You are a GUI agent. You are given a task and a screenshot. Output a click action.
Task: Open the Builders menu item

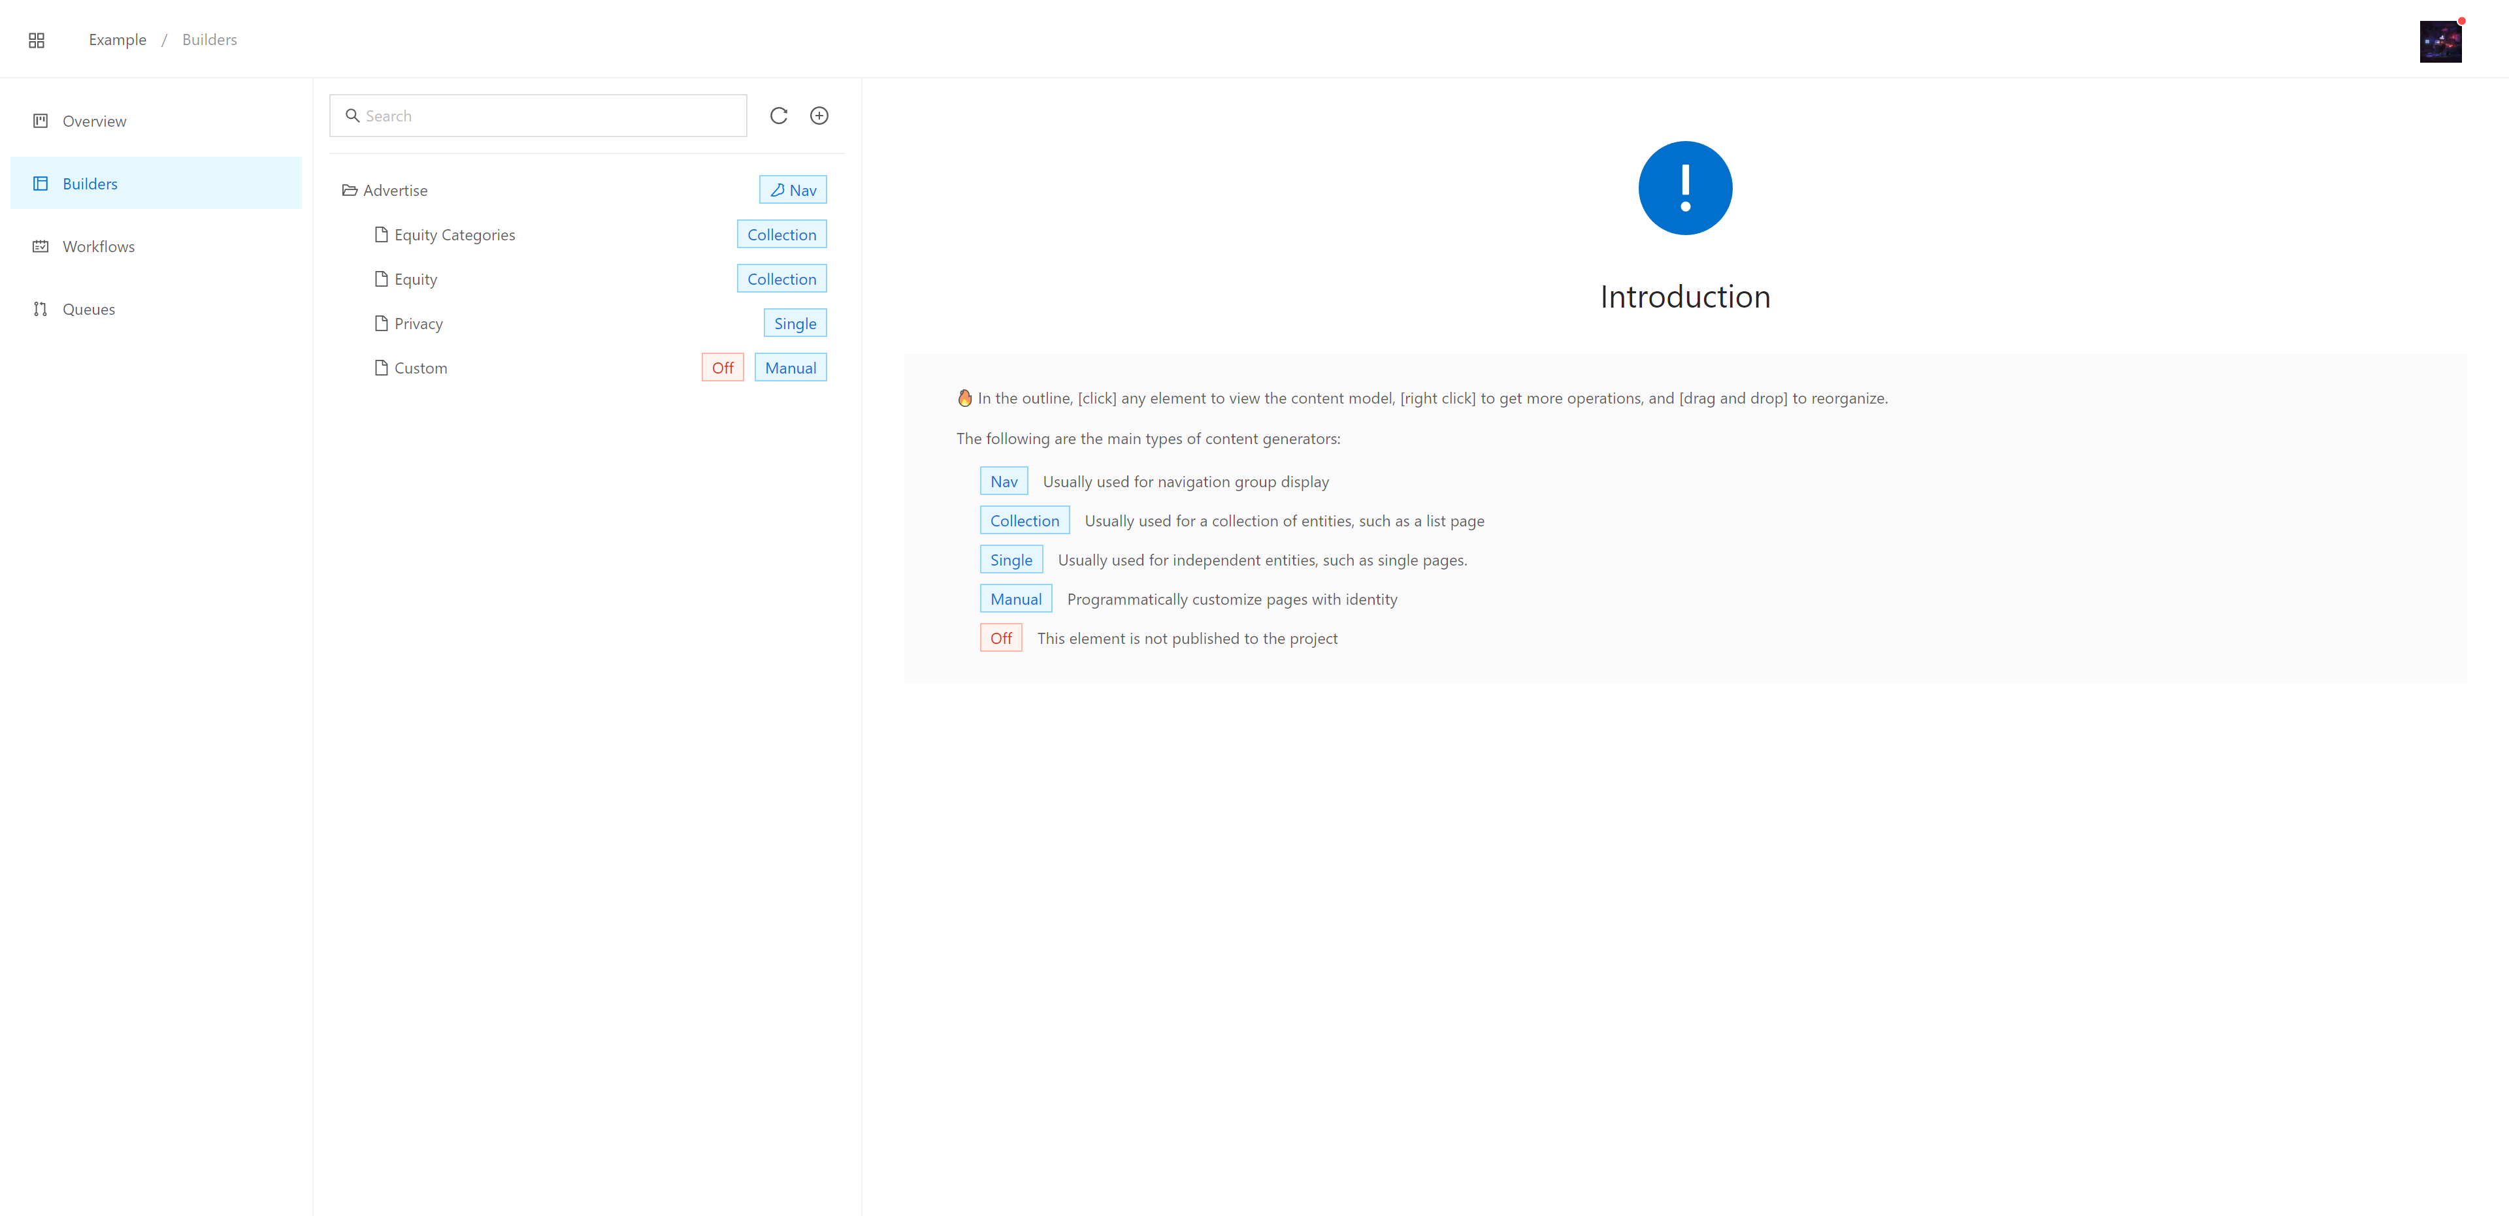(90, 184)
